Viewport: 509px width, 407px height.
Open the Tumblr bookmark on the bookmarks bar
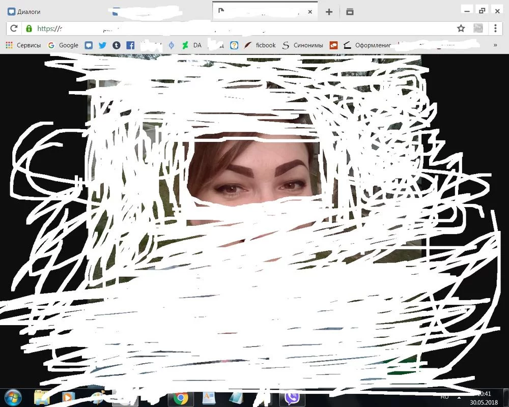tap(116, 45)
